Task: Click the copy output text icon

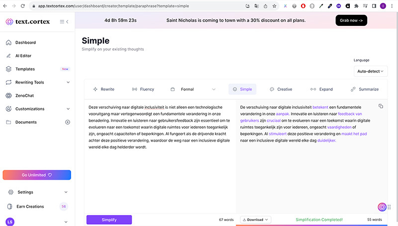Action: coord(381,106)
